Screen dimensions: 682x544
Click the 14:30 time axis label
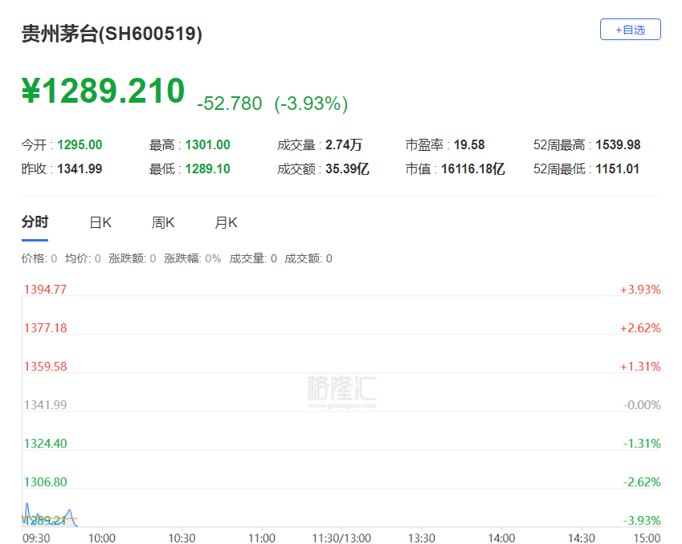coord(582,538)
